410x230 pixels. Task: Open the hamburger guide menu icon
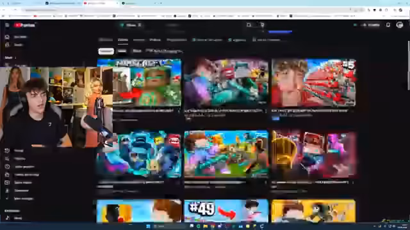pos(7,25)
